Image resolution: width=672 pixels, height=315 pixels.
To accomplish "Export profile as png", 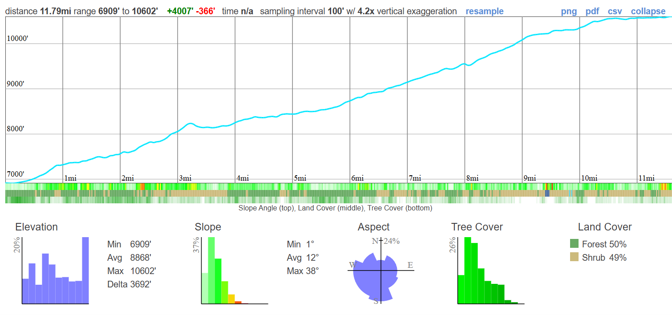I will [x=569, y=11].
